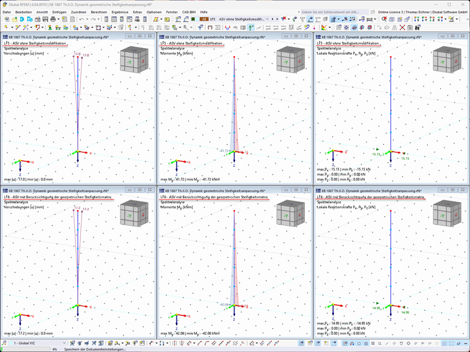
Task: Click the new line/member icon in second toolbar
Action: click(18, 28)
